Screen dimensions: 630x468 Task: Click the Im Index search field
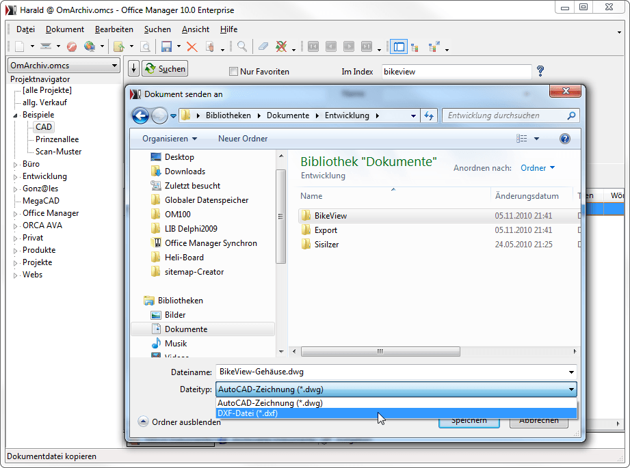(x=456, y=72)
